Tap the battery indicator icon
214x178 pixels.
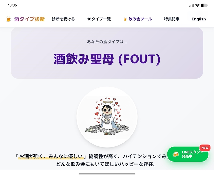tap(204, 5)
